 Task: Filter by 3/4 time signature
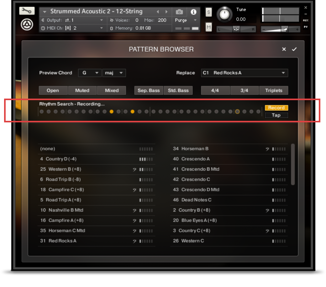pyautogui.click(x=244, y=90)
